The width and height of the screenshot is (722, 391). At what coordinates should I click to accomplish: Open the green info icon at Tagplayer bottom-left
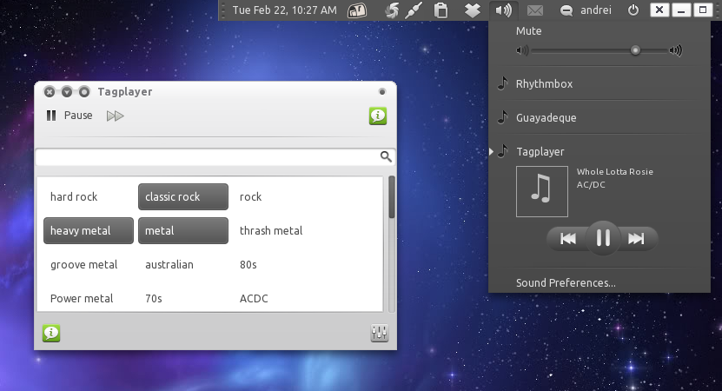tap(51, 333)
